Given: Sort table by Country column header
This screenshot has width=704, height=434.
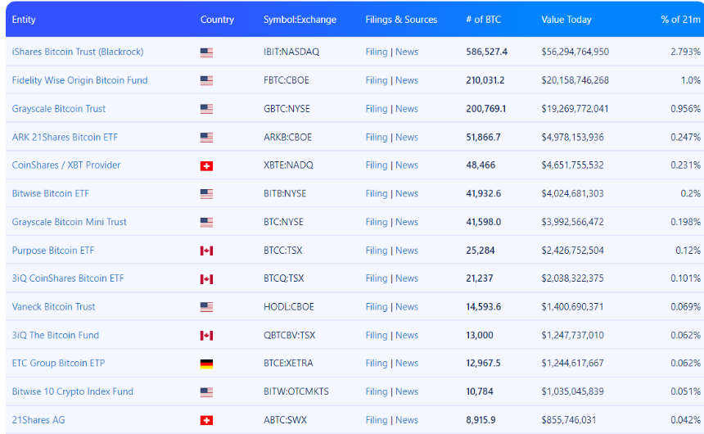Looking at the screenshot, I should [217, 20].
